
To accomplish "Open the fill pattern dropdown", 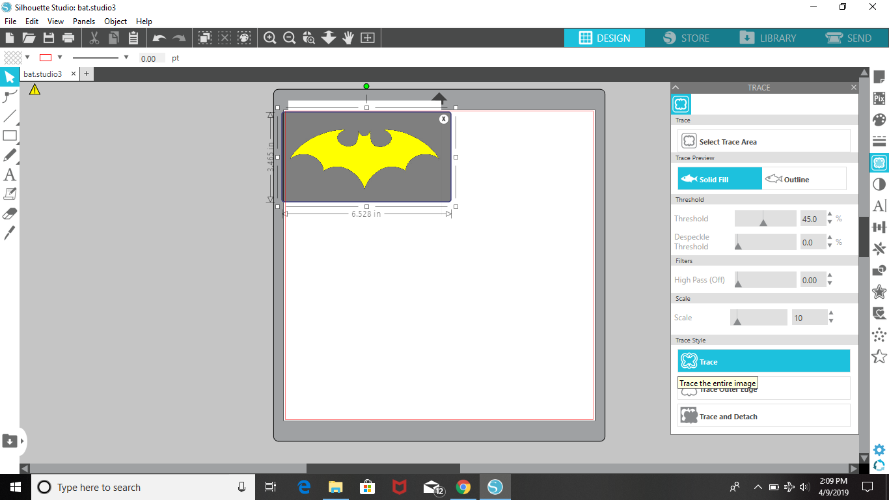I will tap(27, 57).
